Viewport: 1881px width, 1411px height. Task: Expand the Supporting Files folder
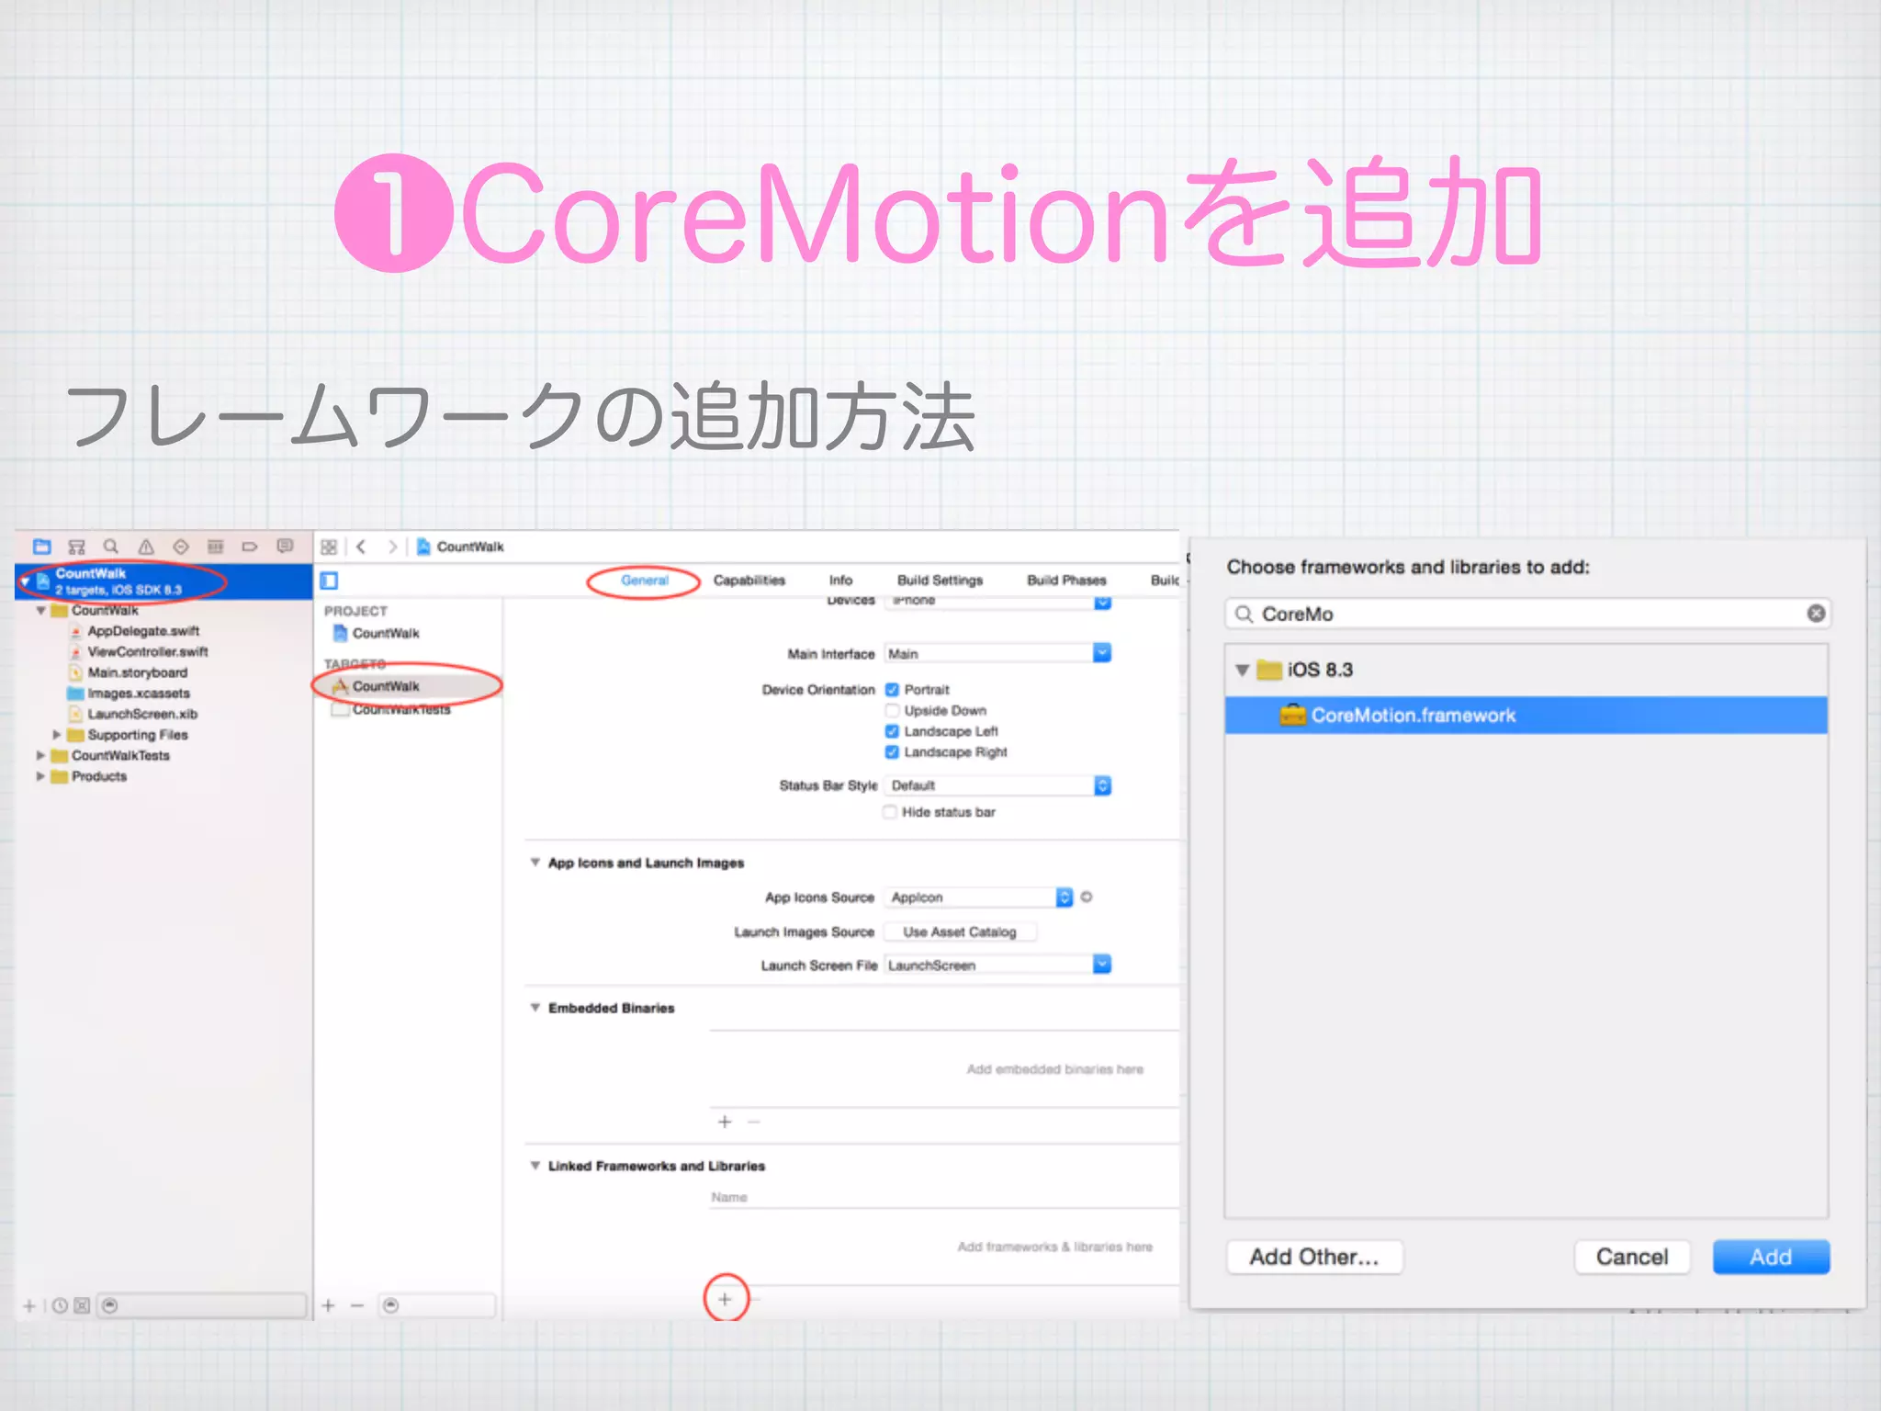pos(56,735)
